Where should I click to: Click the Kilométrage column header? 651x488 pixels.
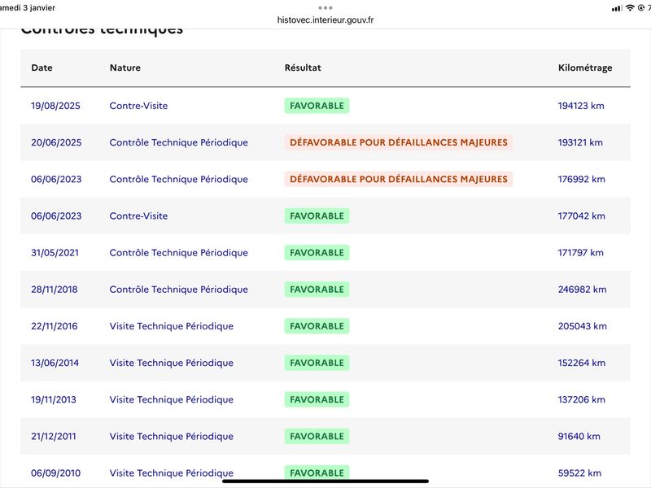(x=585, y=68)
